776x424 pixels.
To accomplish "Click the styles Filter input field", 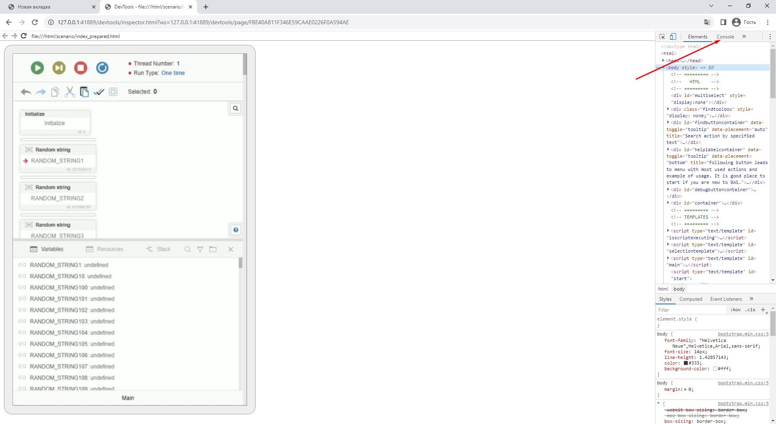I will click(x=691, y=310).
